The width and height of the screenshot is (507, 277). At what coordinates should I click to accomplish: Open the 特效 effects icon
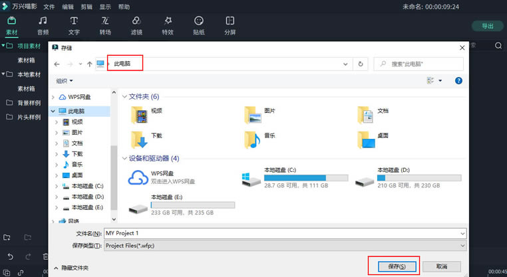coord(168,25)
